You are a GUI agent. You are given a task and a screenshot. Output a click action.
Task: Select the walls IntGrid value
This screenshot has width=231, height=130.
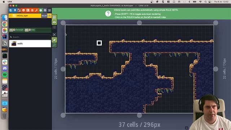click(30, 44)
